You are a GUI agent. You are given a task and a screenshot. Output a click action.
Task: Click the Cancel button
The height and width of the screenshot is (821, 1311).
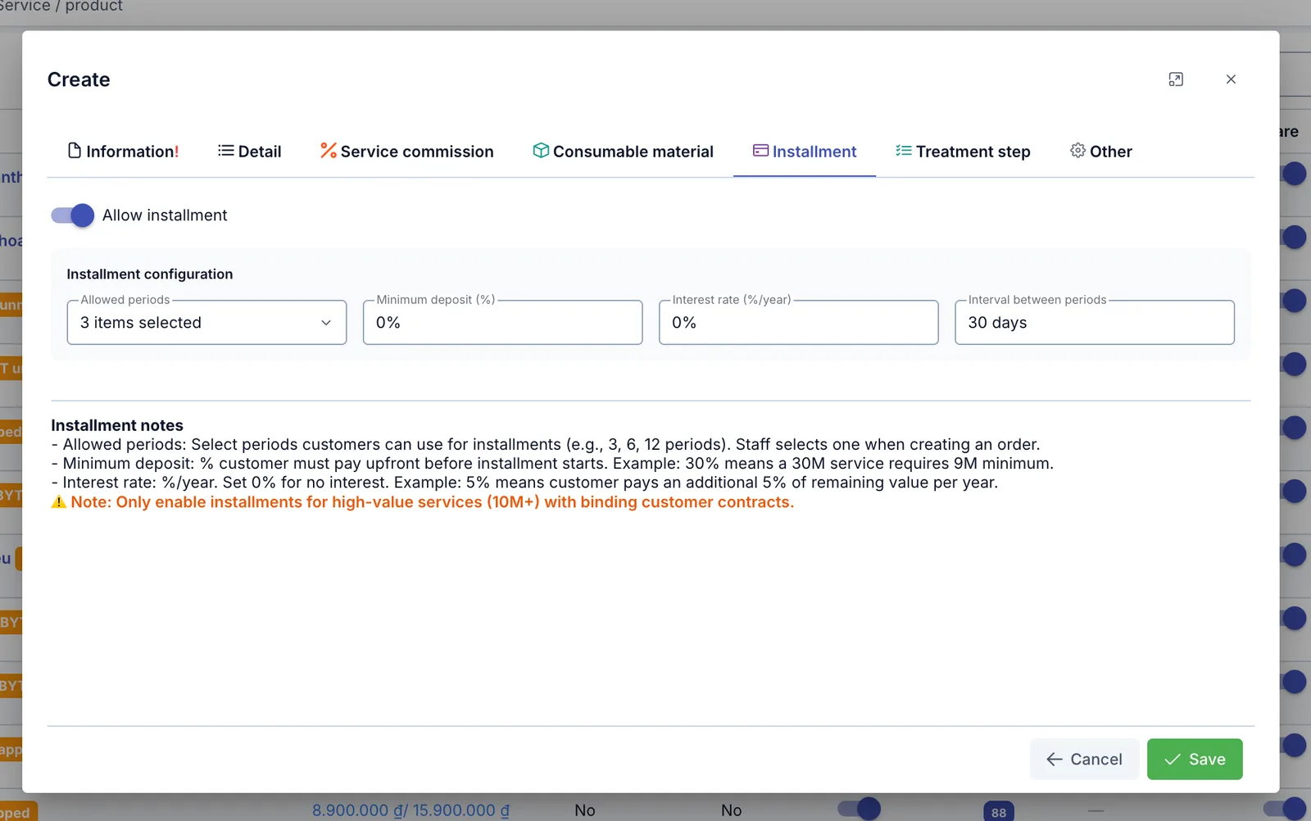tap(1084, 760)
